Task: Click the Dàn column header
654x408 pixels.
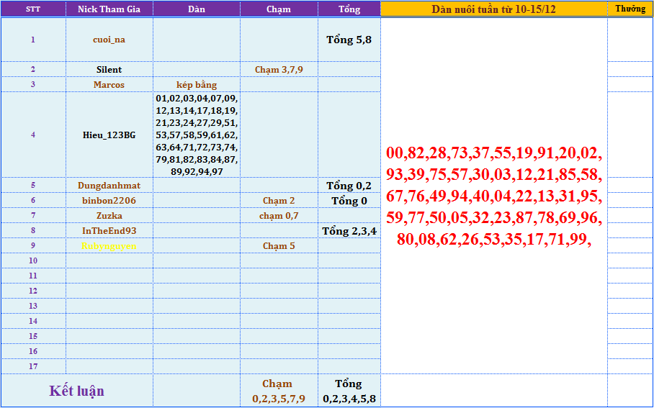Action: 196,9
